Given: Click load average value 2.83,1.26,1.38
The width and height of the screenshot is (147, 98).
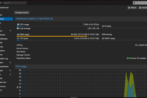Looking at the screenshot, I should coord(93,28).
